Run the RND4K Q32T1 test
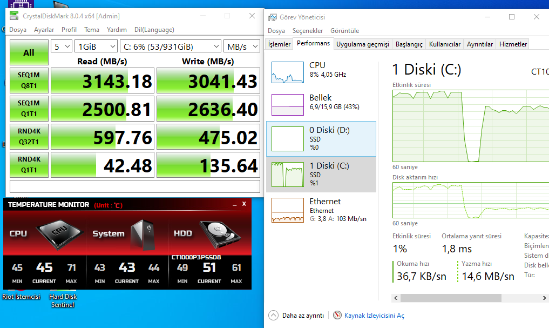The image size is (549, 328). point(29,136)
